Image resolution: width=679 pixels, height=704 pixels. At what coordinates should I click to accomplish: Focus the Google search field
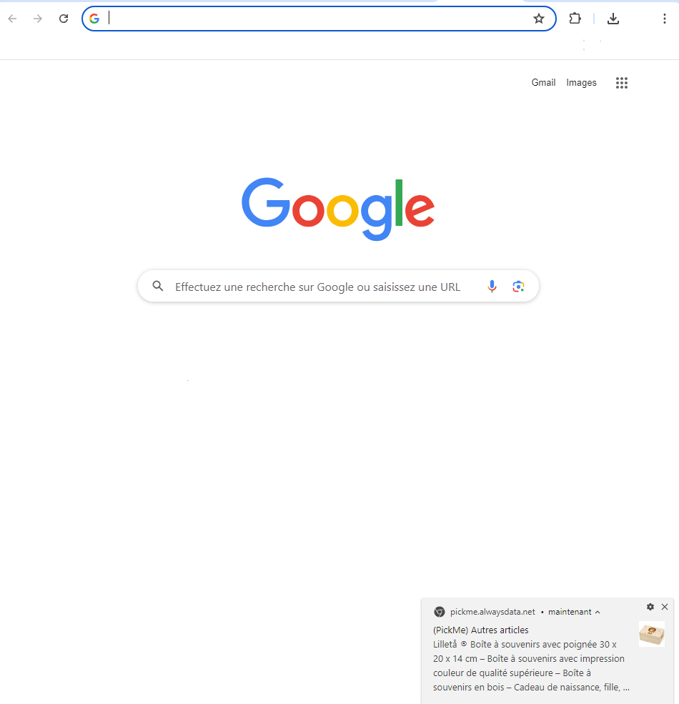tap(338, 286)
